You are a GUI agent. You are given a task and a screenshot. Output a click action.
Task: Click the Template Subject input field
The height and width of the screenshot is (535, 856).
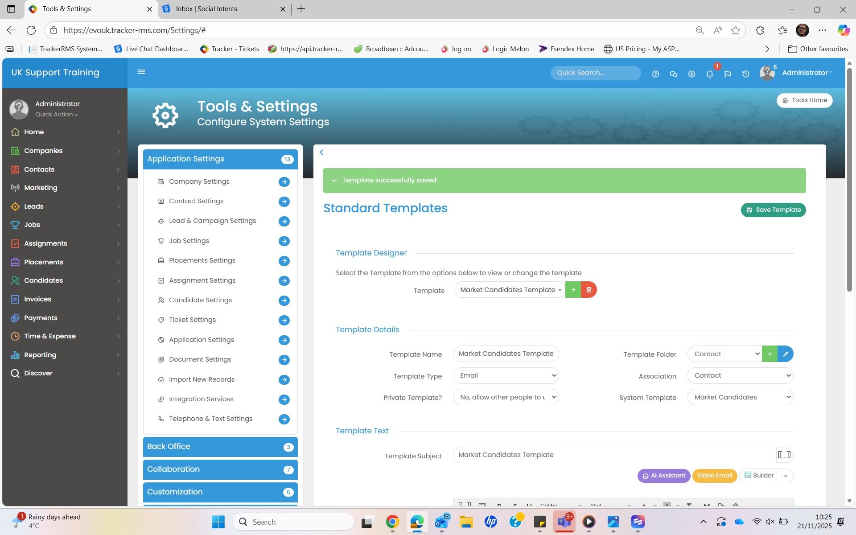click(614, 455)
